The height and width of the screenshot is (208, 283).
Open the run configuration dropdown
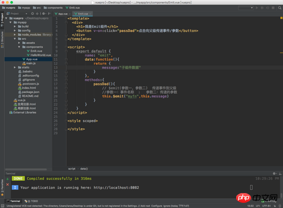(x=246, y=8)
